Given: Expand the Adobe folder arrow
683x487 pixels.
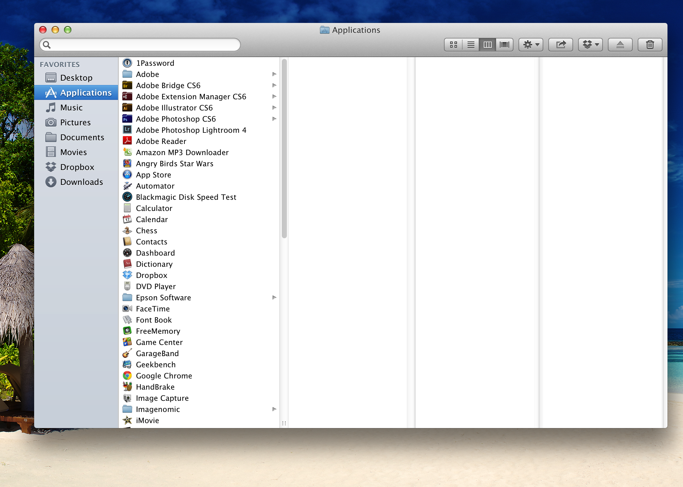Looking at the screenshot, I should [x=274, y=74].
